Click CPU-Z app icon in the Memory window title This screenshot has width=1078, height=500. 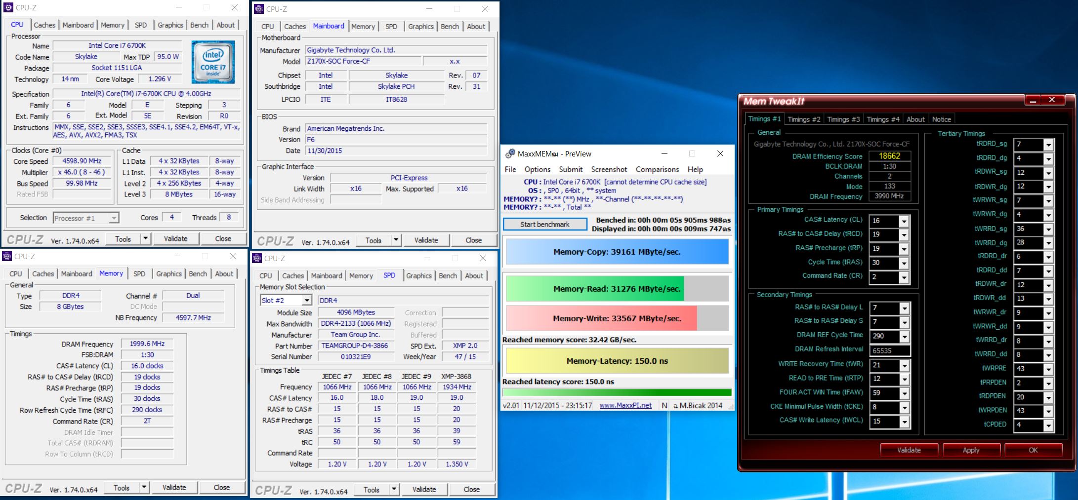pos(7,256)
